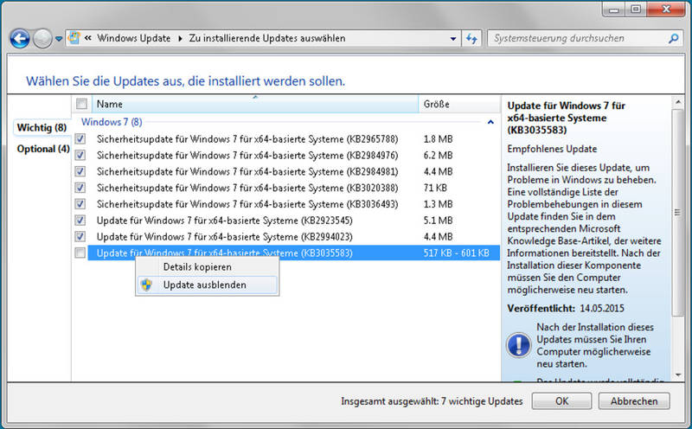
Task: Uncheck the KB3036493 security update
Action: pyautogui.click(x=80, y=204)
